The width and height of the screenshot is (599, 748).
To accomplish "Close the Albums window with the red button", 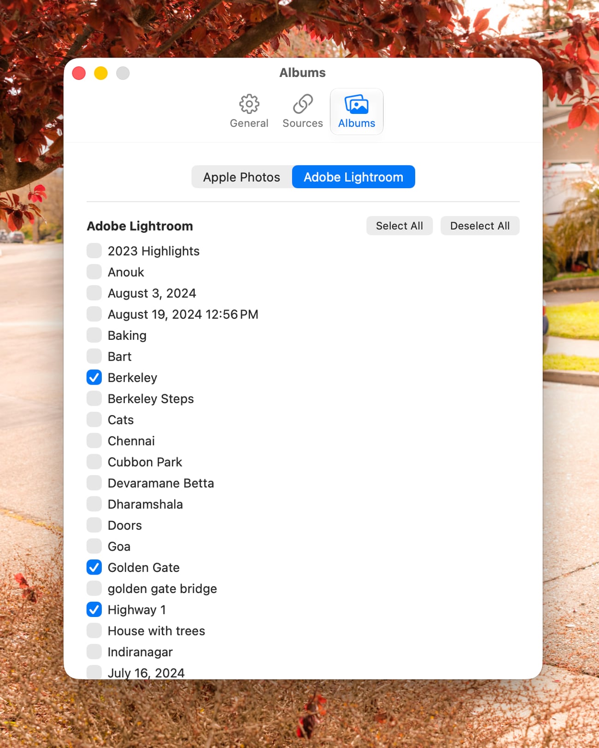I will pyautogui.click(x=79, y=73).
